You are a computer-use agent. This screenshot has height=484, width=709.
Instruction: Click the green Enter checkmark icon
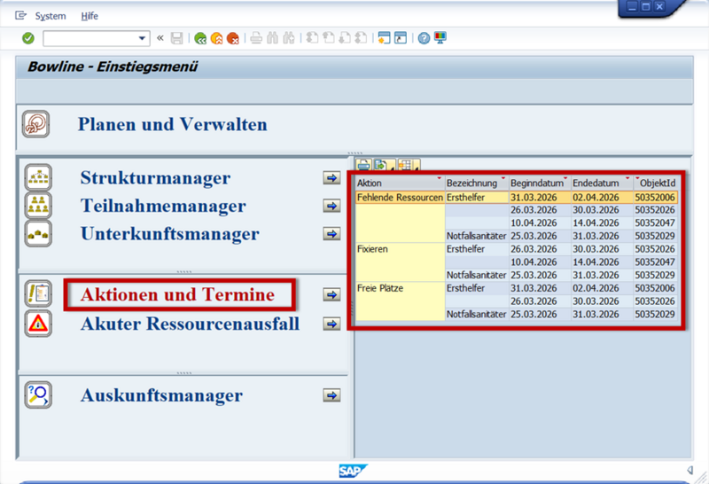click(28, 38)
